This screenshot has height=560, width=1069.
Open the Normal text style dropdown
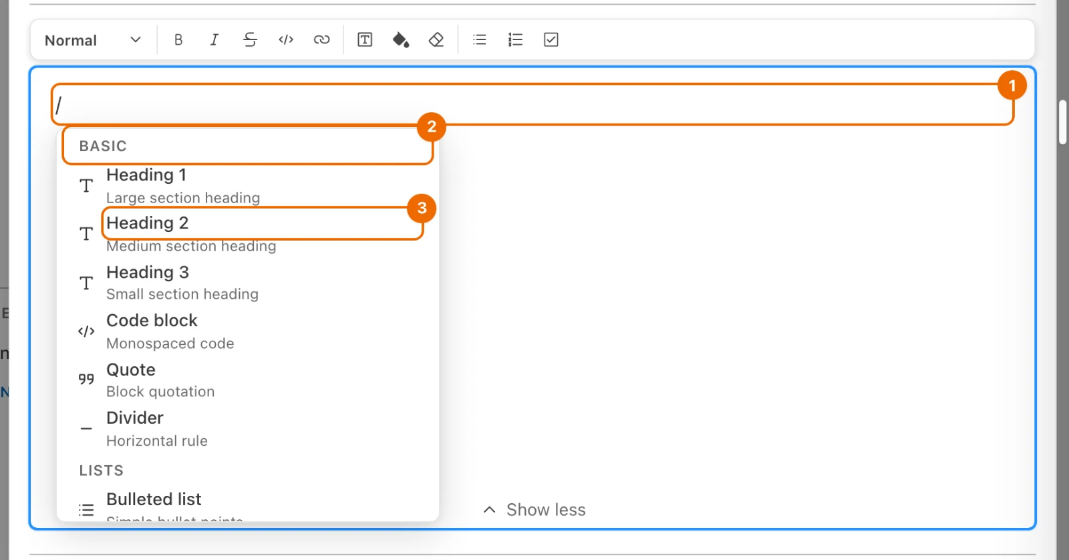(x=93, y=40)
